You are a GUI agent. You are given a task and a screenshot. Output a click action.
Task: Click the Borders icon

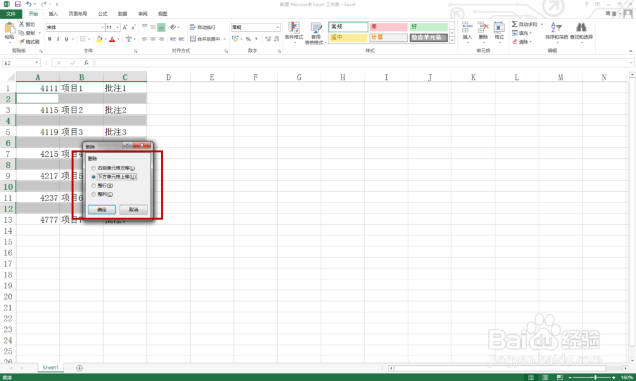click(x=83, y=39)
